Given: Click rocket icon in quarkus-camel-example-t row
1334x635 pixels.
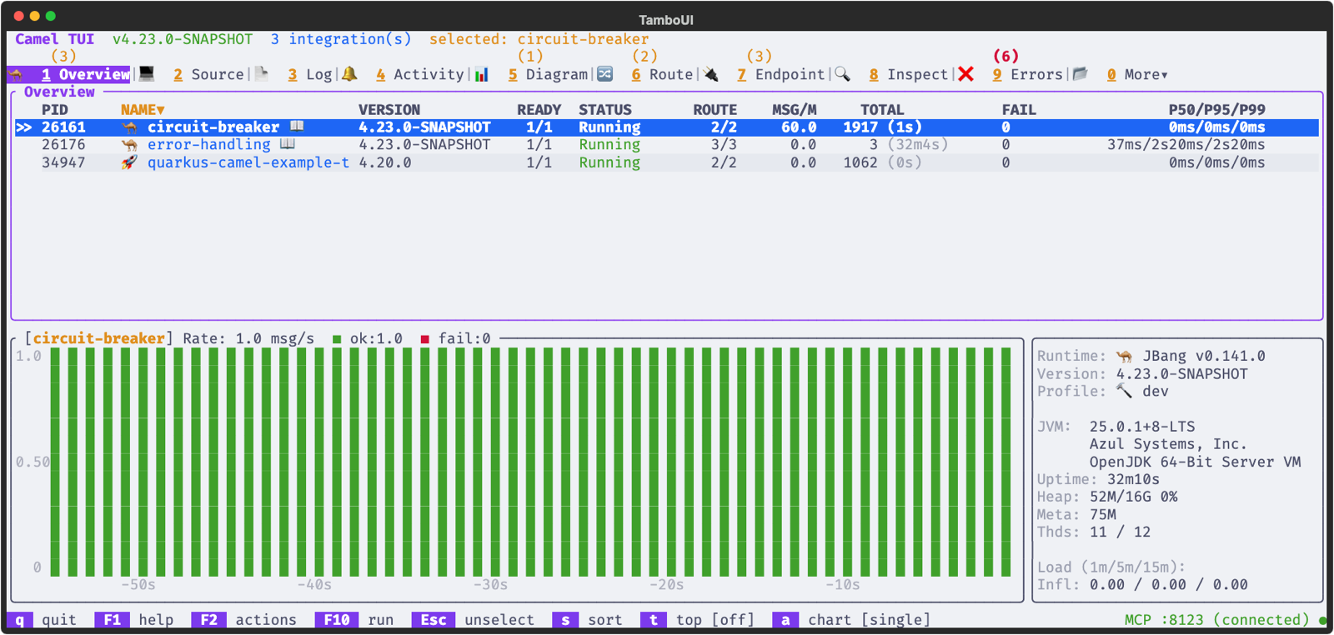Looking at the screenshot, I should coord(129,162).
